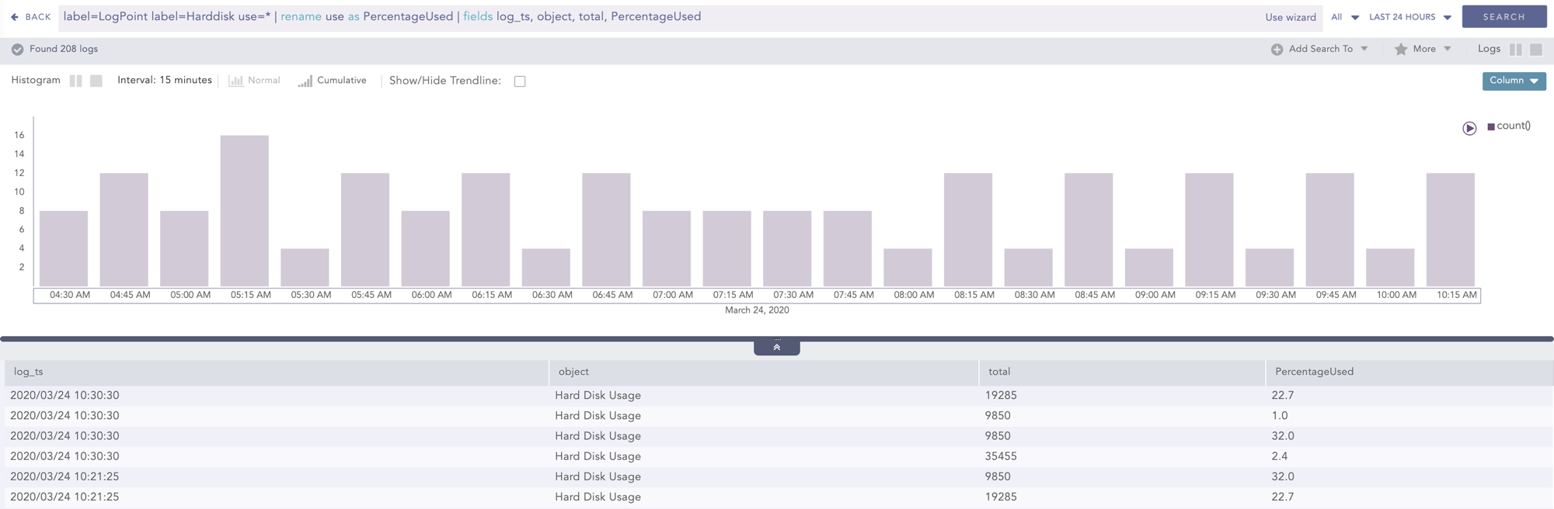Expand the All repos dropdown

[x=1344, y=17]
